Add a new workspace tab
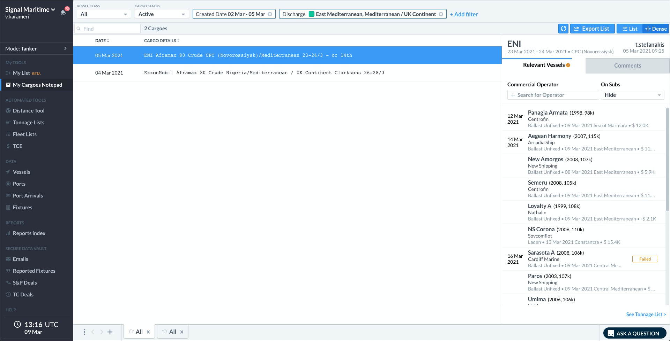The height and width of the screenshot is (341, 670). tap(110, 332)
